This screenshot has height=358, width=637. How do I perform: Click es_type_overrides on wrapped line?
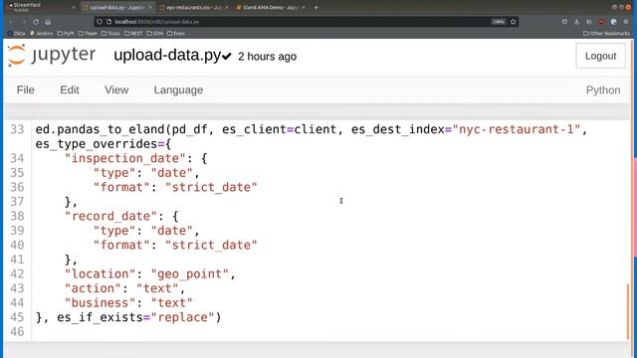click(x=96, y=144)
